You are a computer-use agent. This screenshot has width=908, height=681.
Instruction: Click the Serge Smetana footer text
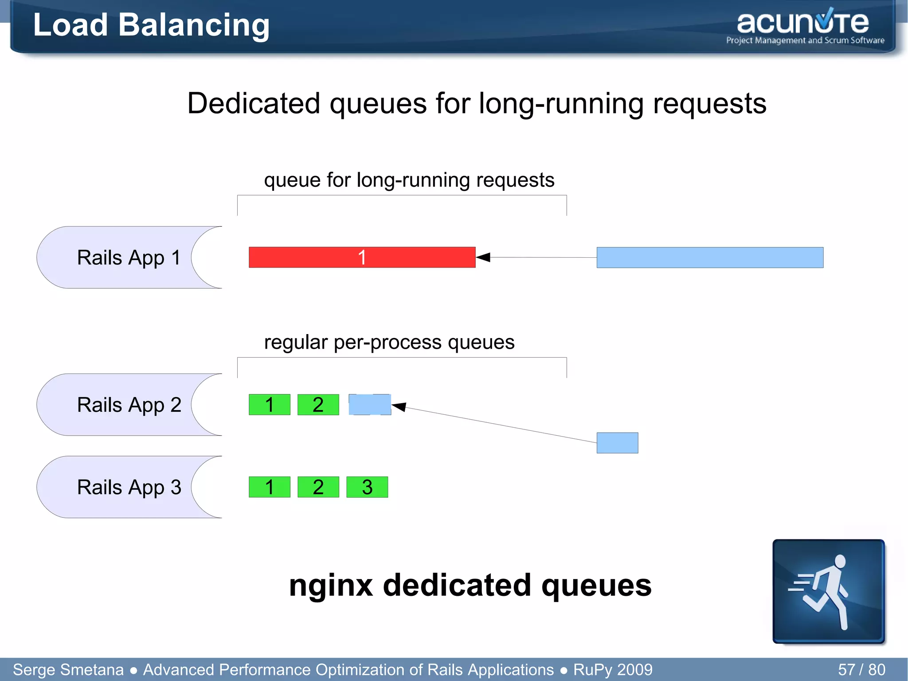point(68,669)
